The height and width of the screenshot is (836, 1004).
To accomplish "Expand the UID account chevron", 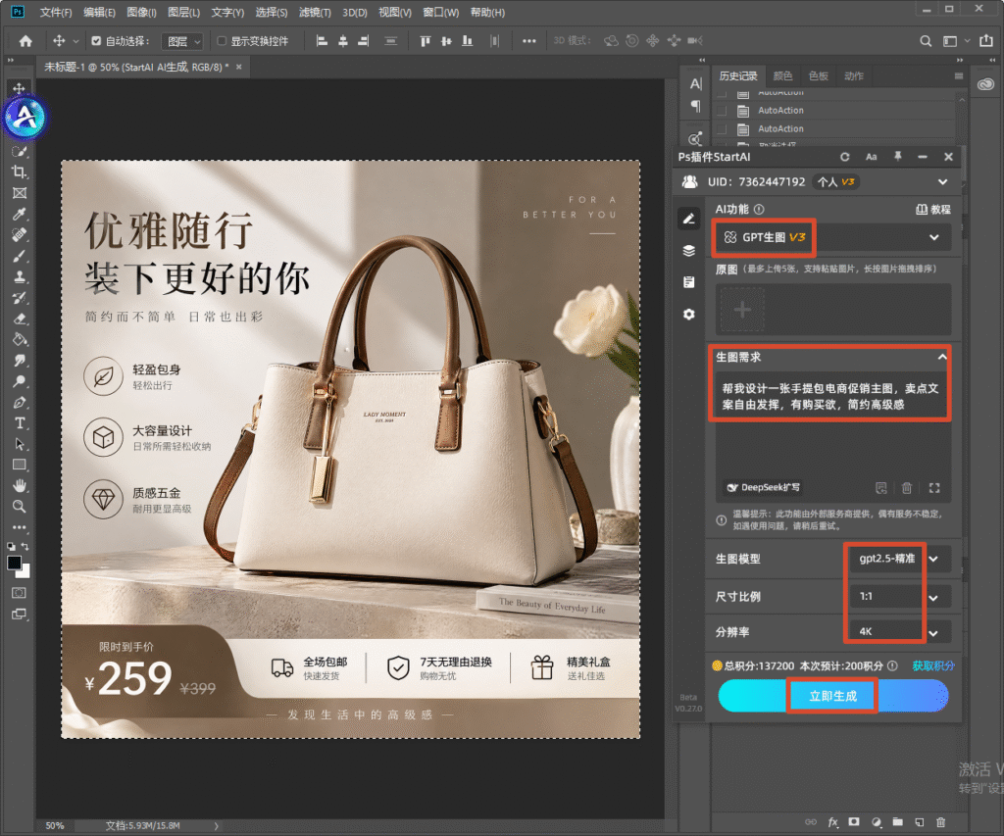I will point(942,181).
